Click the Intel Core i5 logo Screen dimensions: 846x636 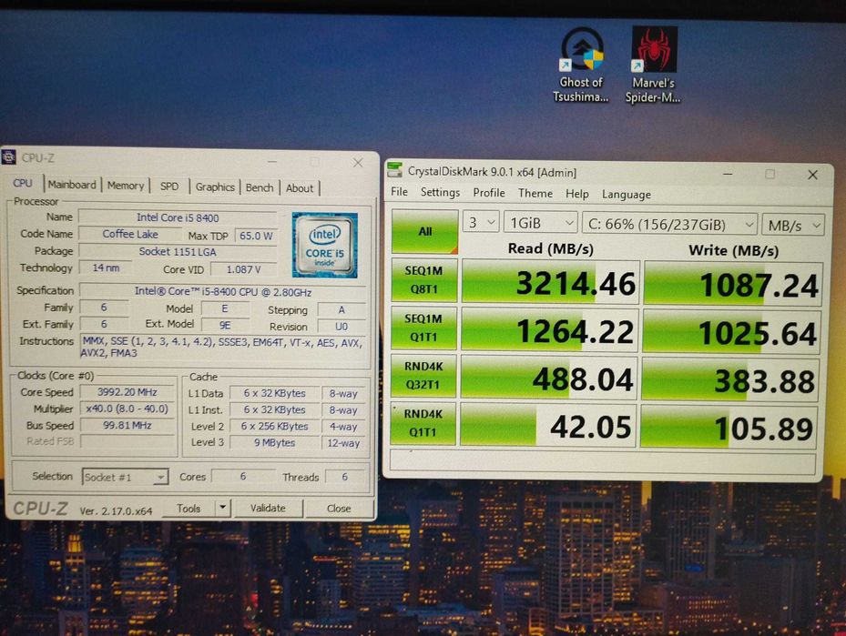(325, 245)
